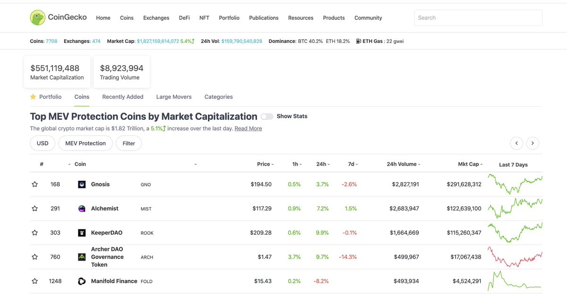Open the Manifold Finance name link
The image size is (567, 295).
click(114, 281)
